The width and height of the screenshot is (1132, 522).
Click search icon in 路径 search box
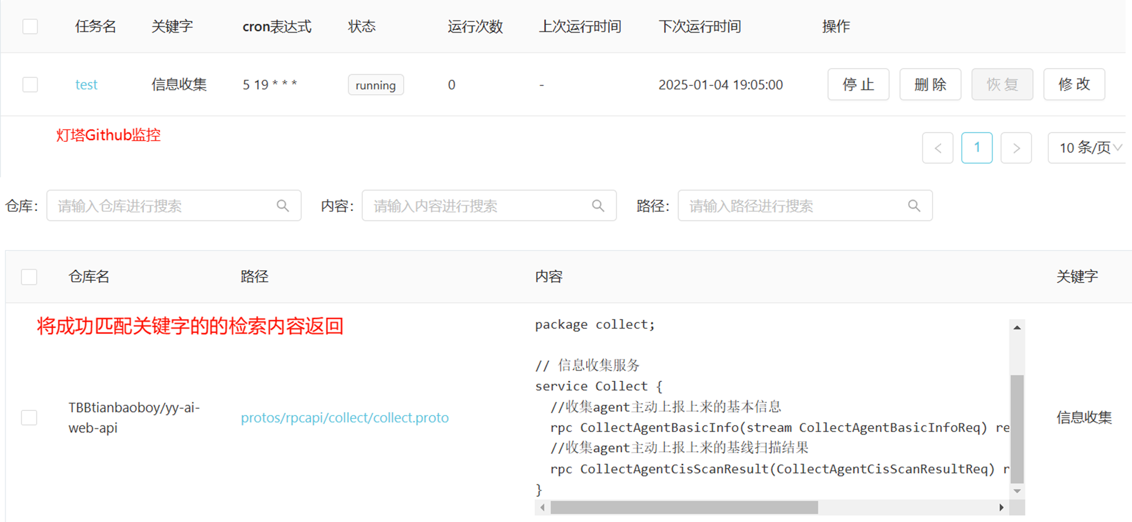click(x=914, y=206)
